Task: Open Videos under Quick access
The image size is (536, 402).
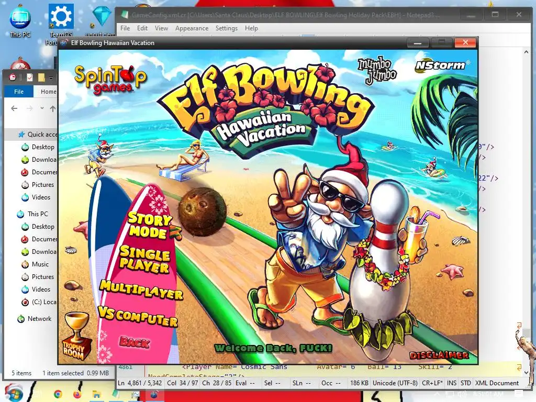Action: (36, 197)
